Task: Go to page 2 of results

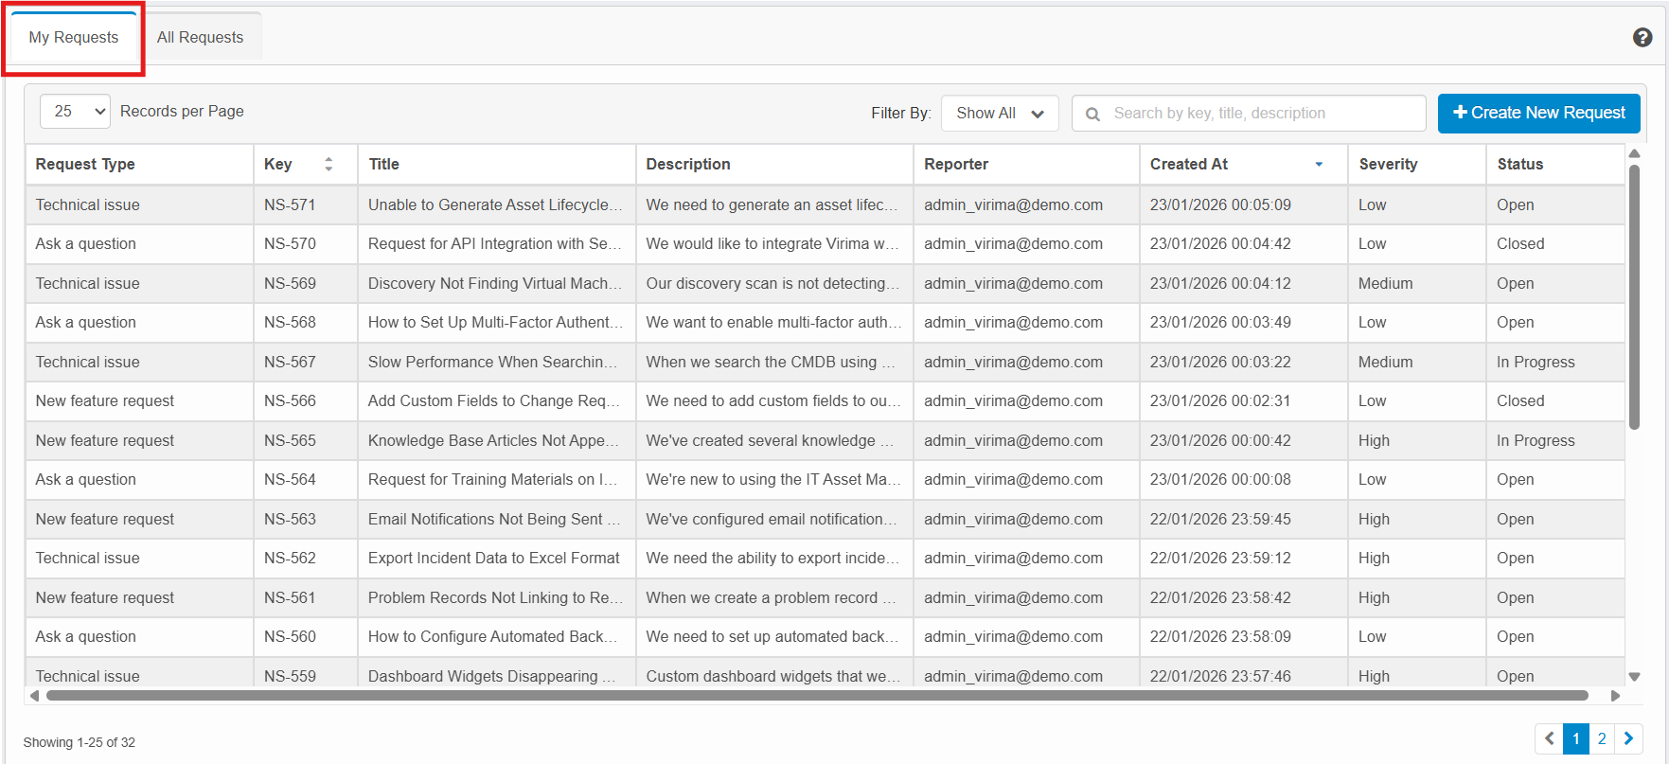Action: (1602, 738)
